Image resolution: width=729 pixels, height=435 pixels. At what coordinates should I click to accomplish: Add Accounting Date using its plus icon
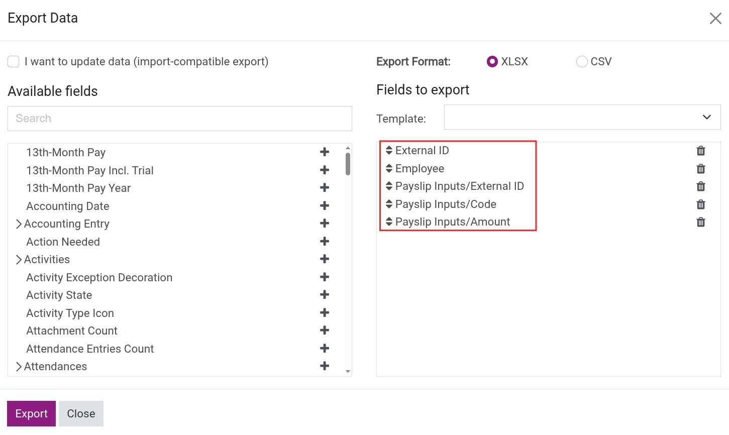(x=325, y=205)
